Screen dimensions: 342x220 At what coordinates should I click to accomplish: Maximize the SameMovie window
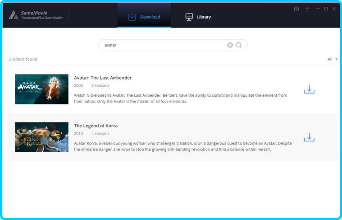[x=326, y=9]
